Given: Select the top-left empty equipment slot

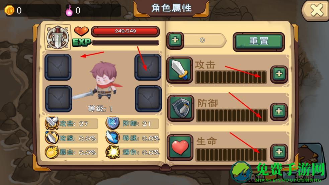Looking at the screenshot, I should click(x=58, y=67).
